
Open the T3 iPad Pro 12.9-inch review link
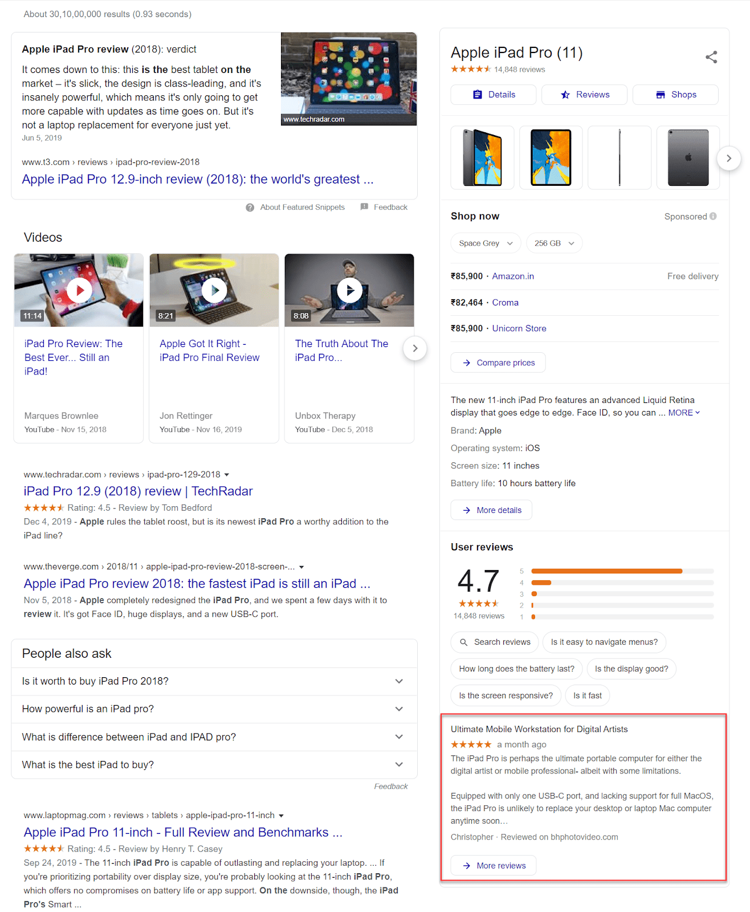pos(198,180)
